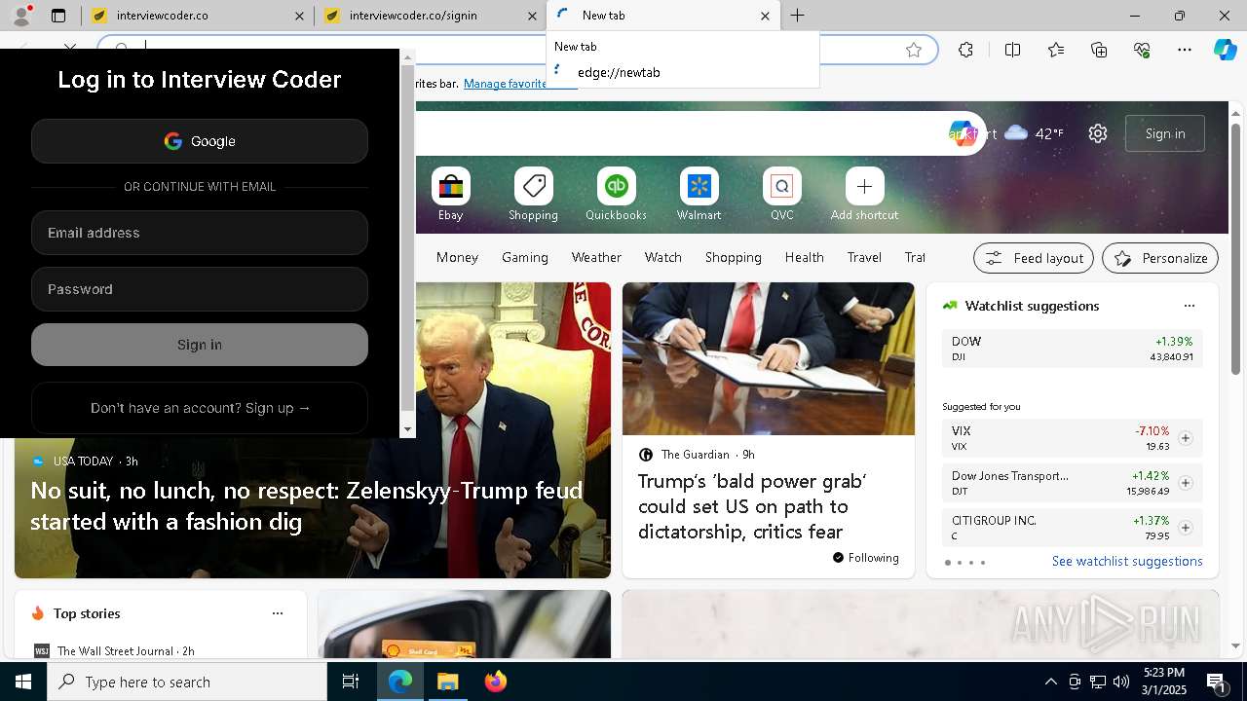The height and width of the screenshot is (701, 1247).
Task: Select the DOW watchlist row
Action: [1072, 349]
